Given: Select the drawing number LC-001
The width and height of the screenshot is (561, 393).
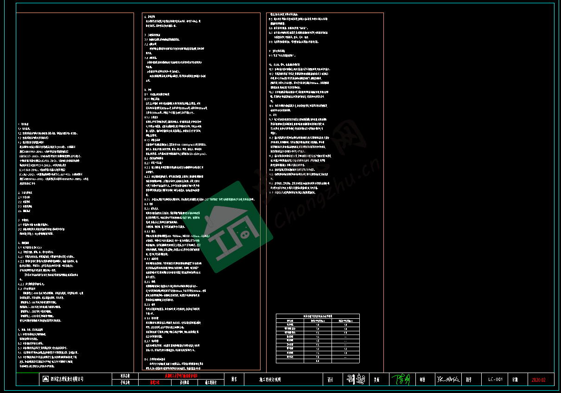Looking at the screenshot, I should (x=495, y=380).
